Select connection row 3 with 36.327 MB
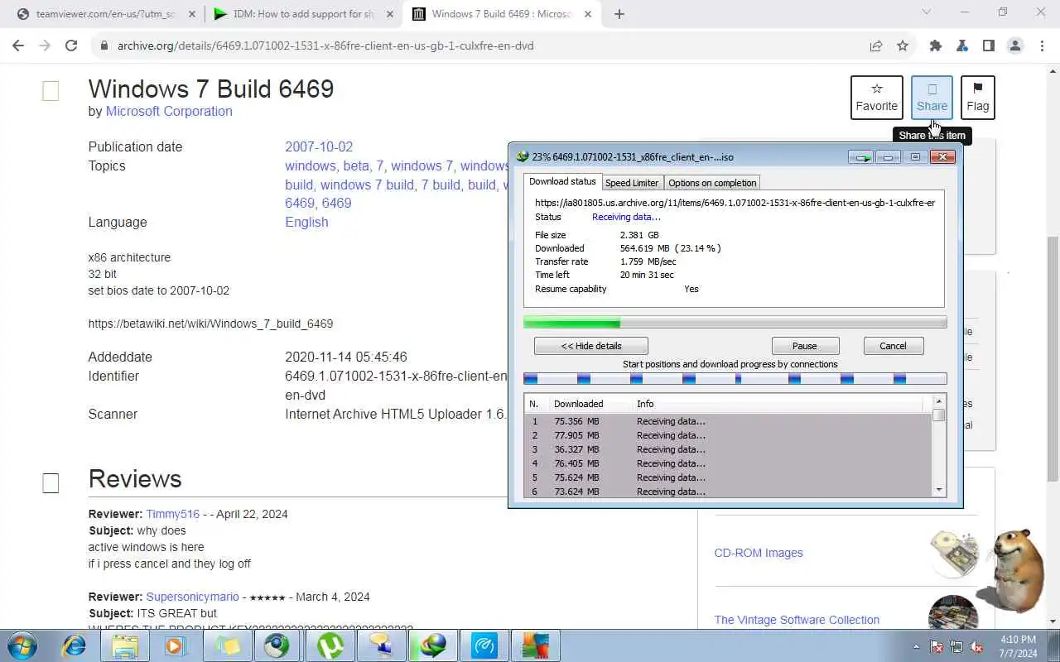1060x662 pixels. [727, 449]
